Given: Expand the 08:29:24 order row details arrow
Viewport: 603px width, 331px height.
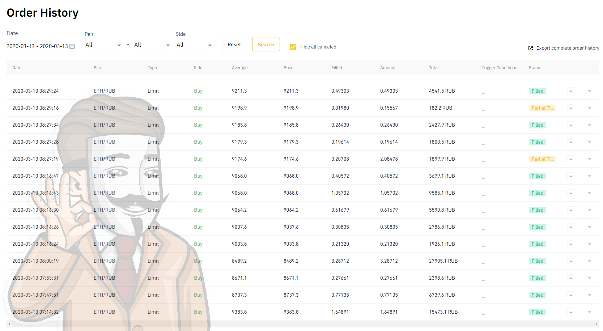Looking at the screenshot, I should 590,91.
